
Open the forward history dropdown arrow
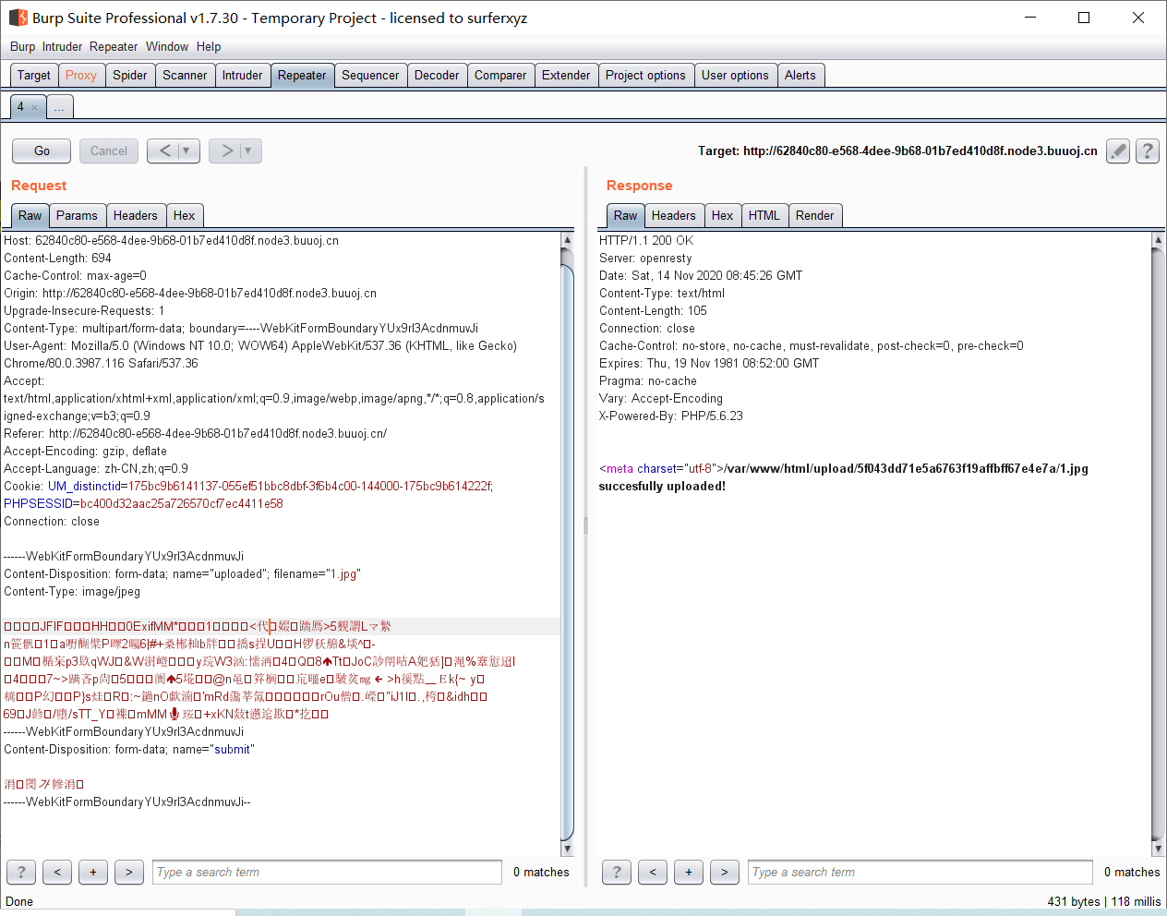point(249,151)
